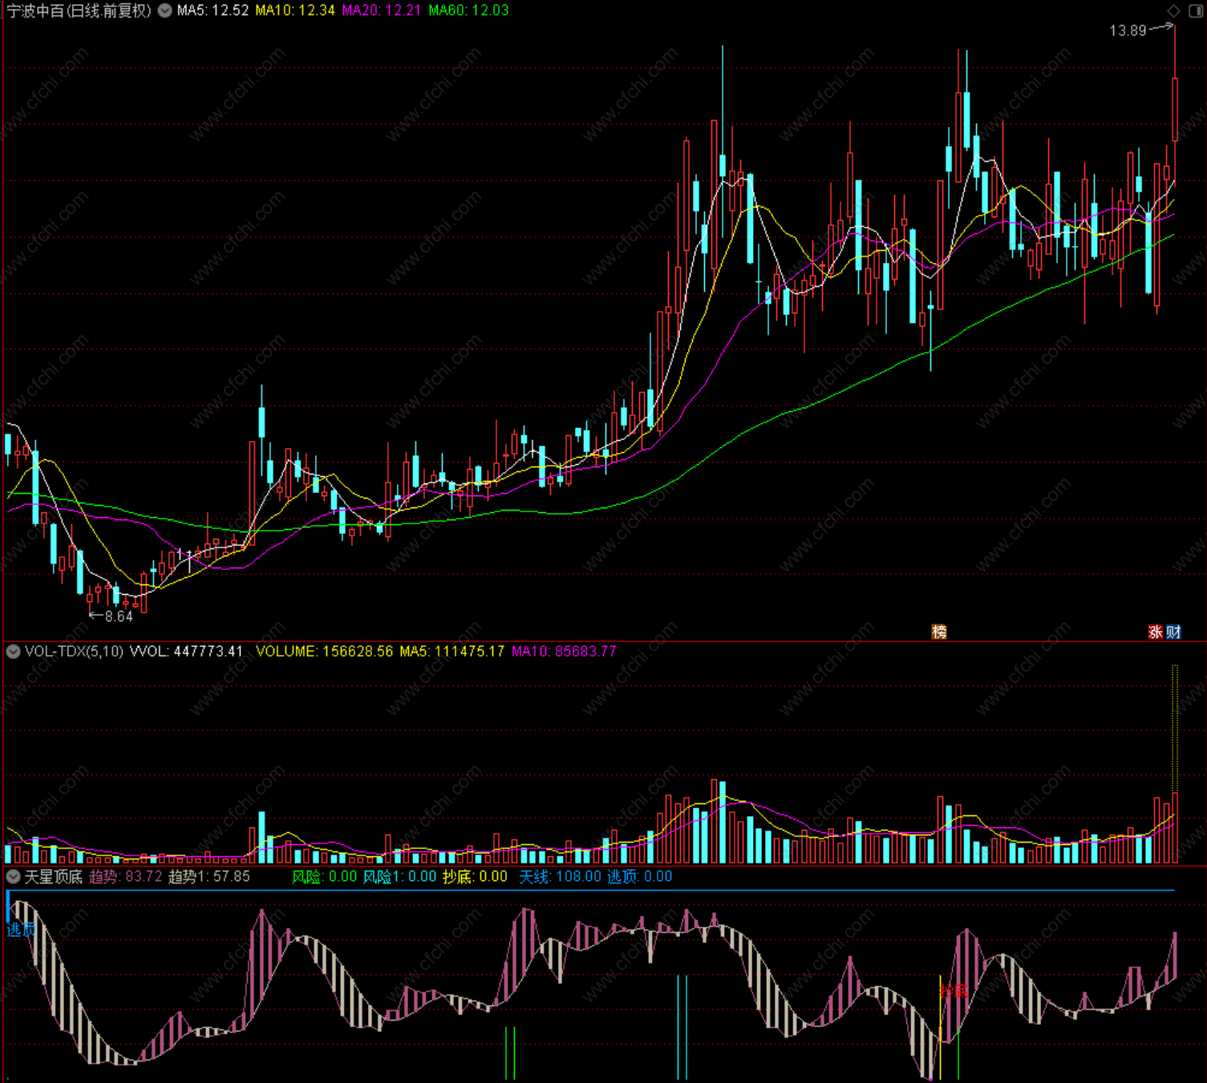This screenshot has width=1207, height=1083.
Task: Click the 抄底: 0.00 legend value
Action: pyautogui.click(x=475, y=876)
